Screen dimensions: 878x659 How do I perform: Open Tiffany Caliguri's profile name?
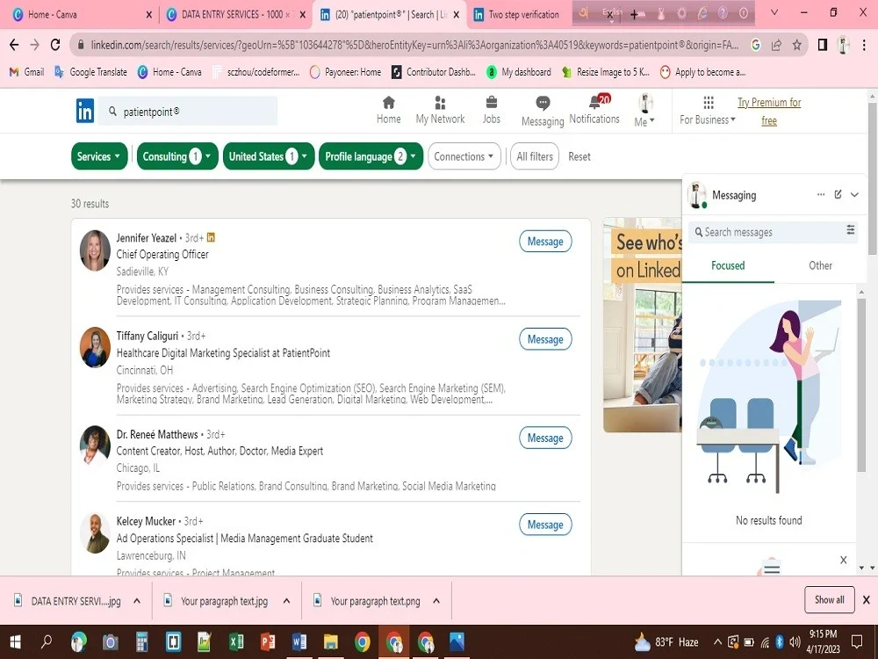click(148, 337)
